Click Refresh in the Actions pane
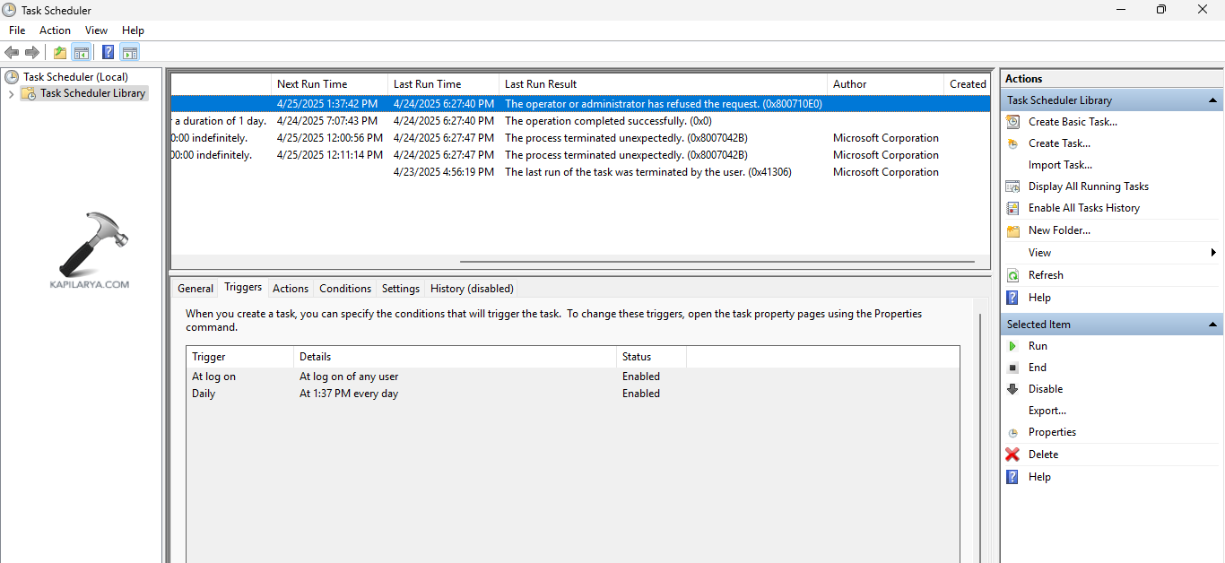 tap(1045, 275)
